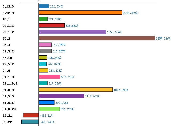
Task: Select the red bar for 25.1.1
Action: (x=52, y=25)
